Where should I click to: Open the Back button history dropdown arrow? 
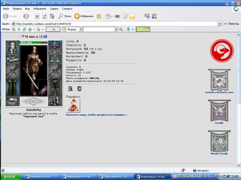tap(20, 16)
